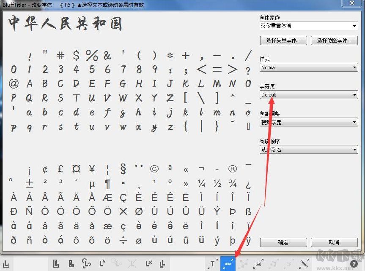Screen dimensions: 365x271
Task: Click the 选择矢量字体 vector font button
Action: pos(284,40)
